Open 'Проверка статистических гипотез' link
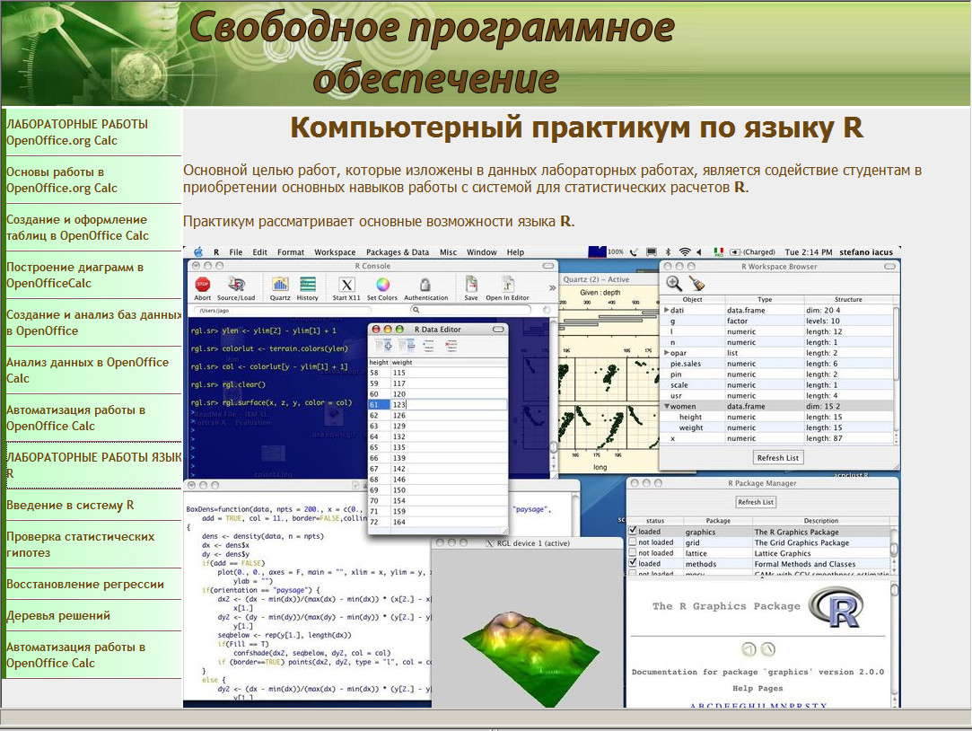 (x=80, y=544)
